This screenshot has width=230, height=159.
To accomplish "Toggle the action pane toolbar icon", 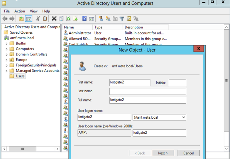I will click(x=92, y=19).
